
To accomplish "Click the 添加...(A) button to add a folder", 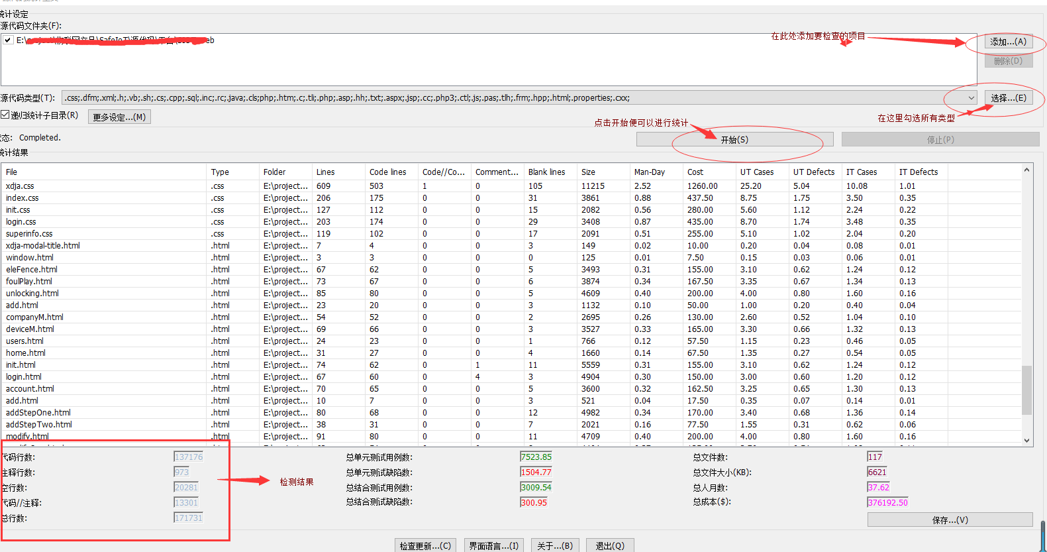I will point(1008,42).
